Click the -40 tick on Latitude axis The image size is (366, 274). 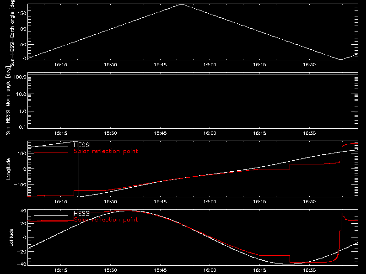coord(22,264)
